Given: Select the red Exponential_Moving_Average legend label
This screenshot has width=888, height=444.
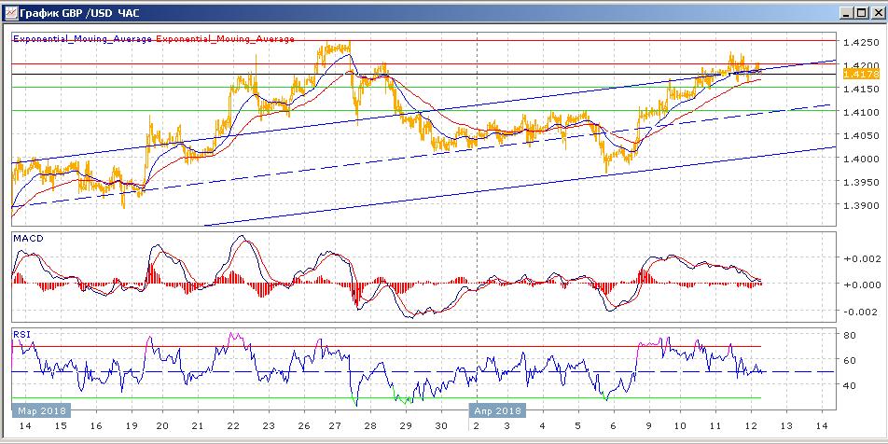Looking at the screenshot, I should (225, 39).
